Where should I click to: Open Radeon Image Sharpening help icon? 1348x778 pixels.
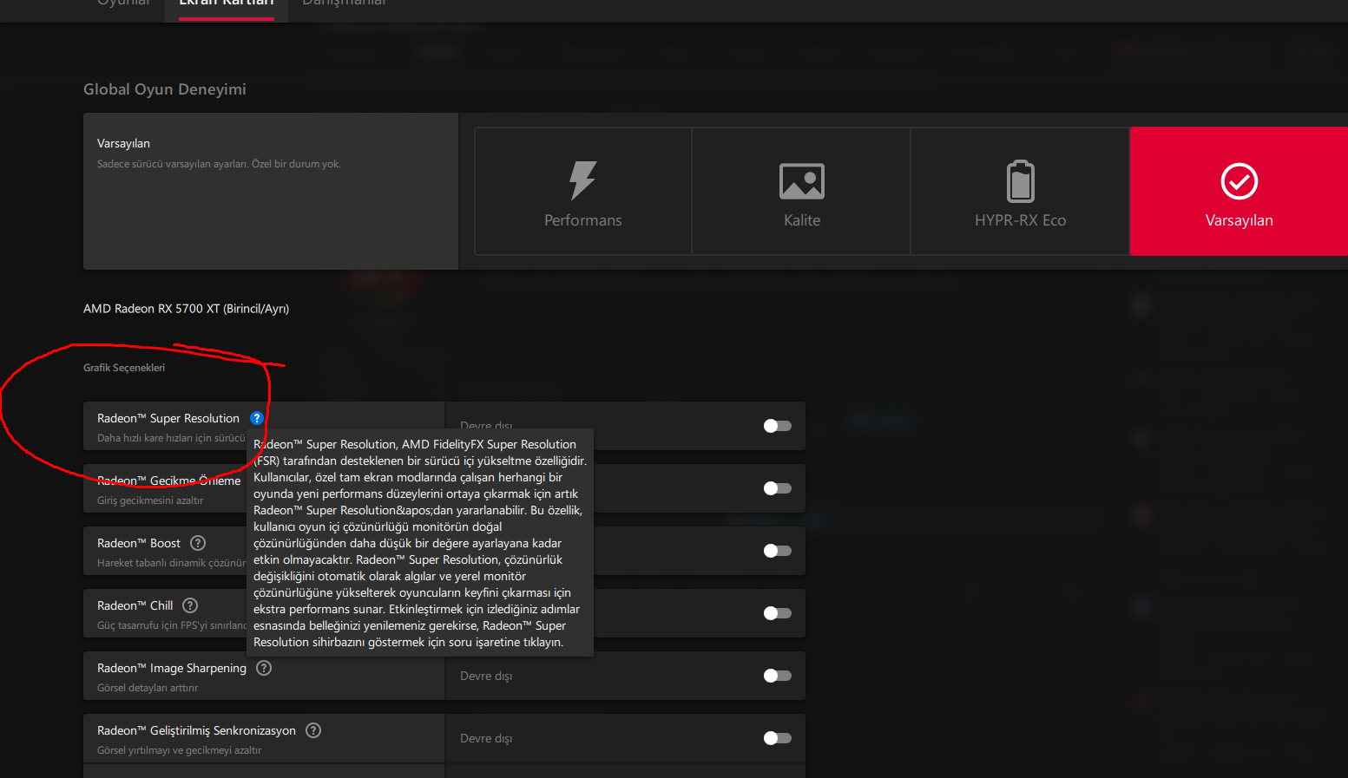(264, 668)
